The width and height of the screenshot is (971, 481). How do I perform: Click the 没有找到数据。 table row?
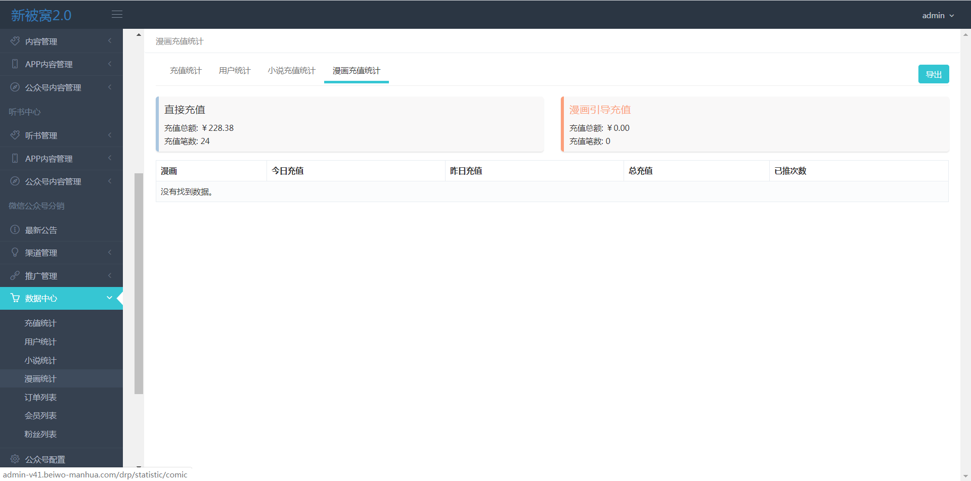tap(552, 191)
